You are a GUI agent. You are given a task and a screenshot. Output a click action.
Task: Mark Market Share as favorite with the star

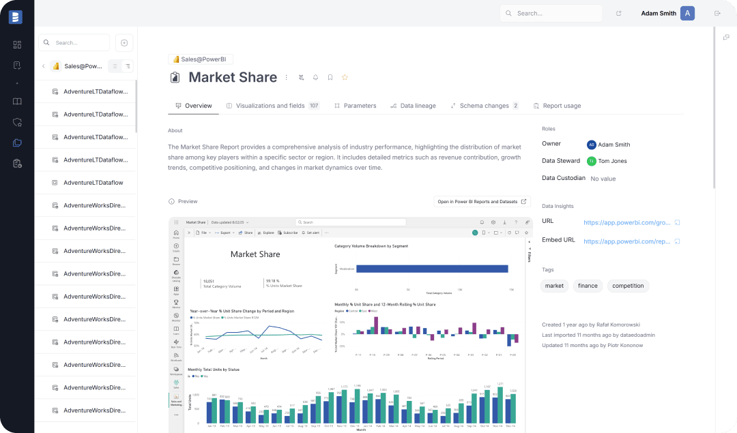[344, 77]
